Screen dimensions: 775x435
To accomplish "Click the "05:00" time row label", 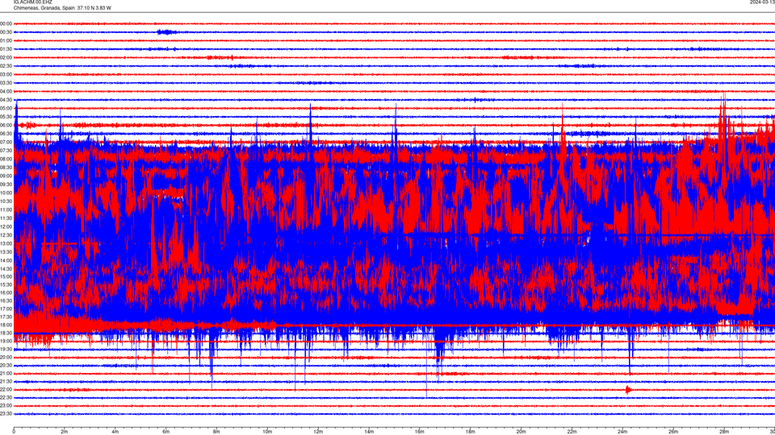I will click(x=6, y=108).
